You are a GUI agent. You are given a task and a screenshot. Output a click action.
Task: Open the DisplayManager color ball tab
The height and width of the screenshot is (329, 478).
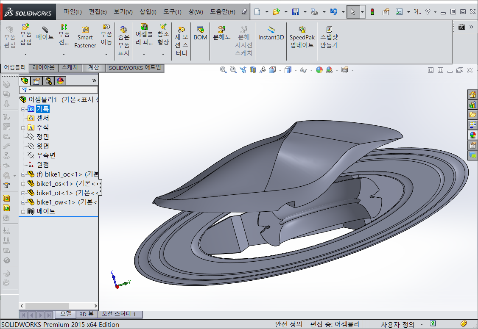pyautogui.click(x=60, y=80)
